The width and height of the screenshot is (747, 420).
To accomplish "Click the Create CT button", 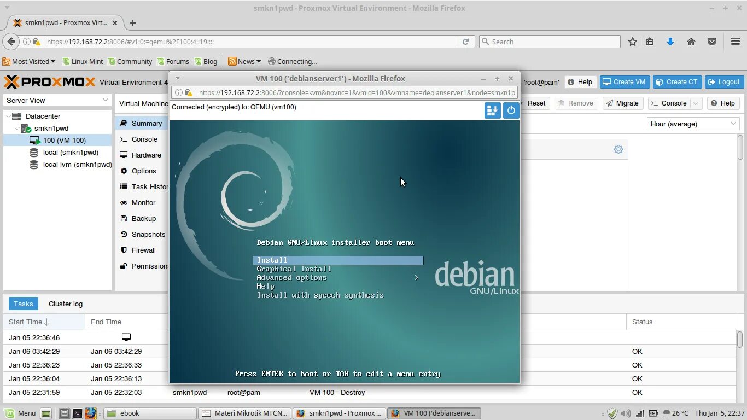I will tap(677, 82).
